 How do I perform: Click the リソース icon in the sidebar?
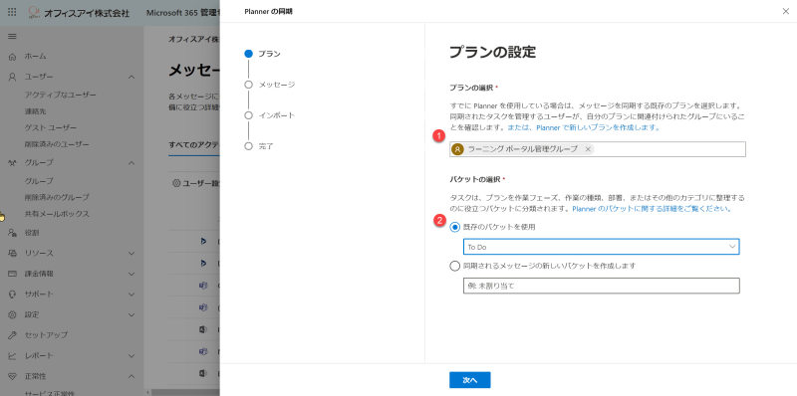pyautogui.click(x=13, y=254)
